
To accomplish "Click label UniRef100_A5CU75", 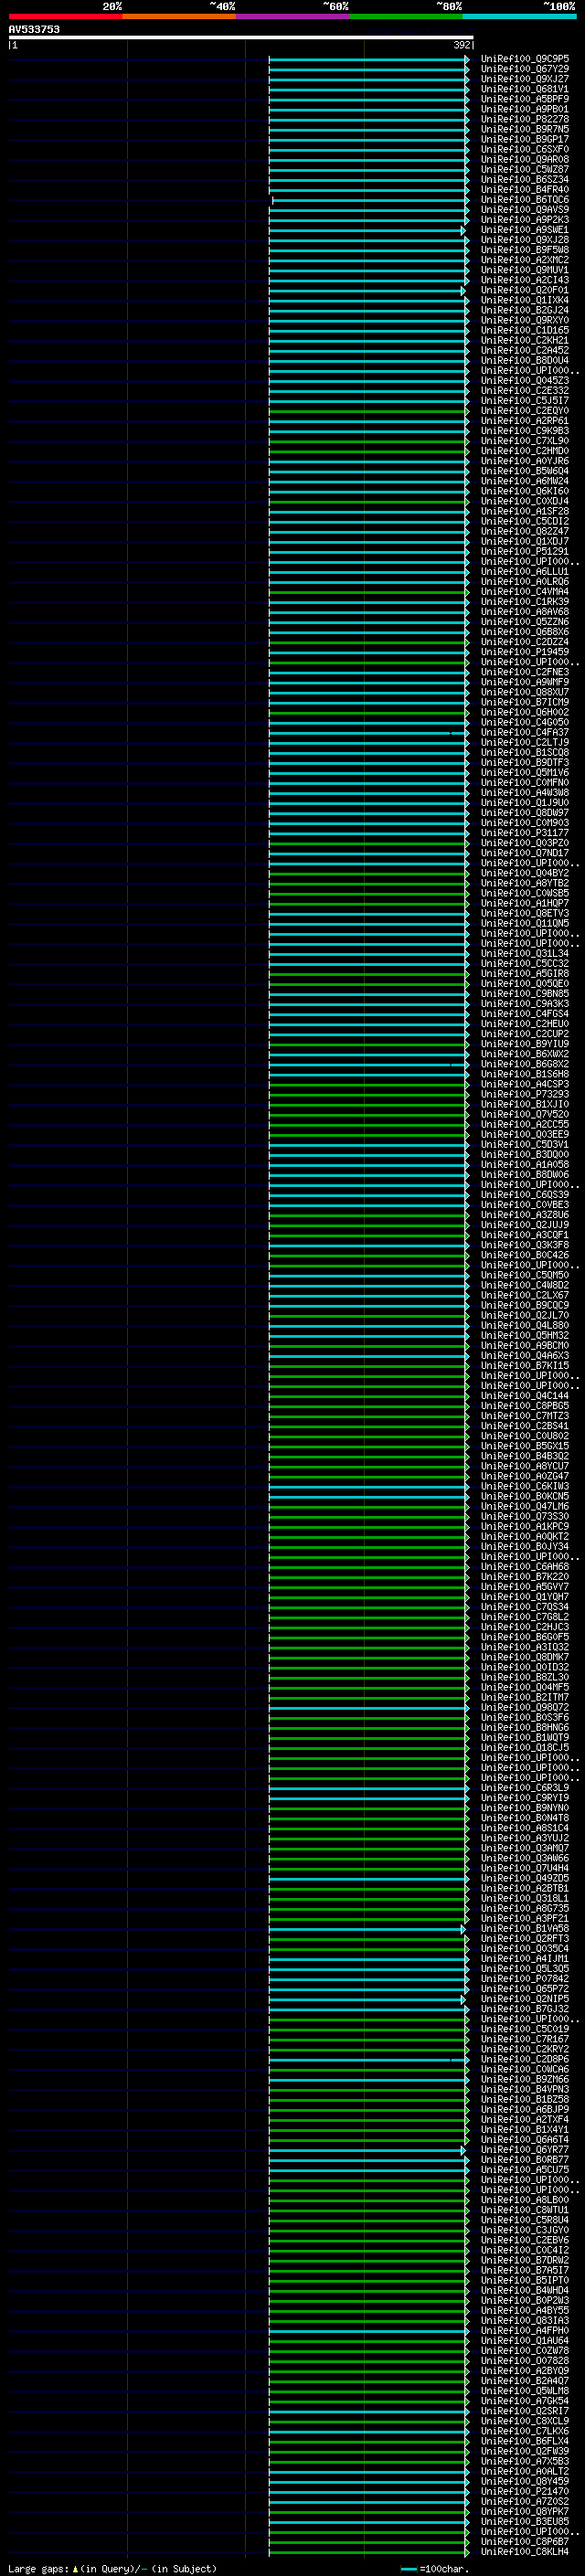I will tap(525, 2170).
